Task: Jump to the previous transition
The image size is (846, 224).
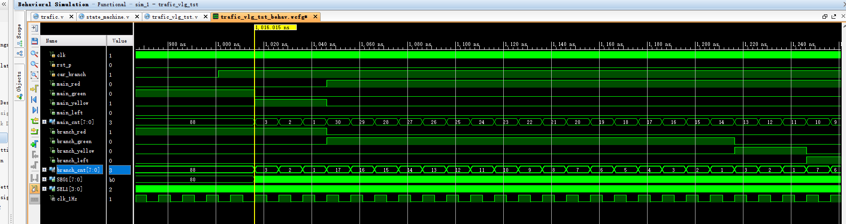Action: (x=35, y=121)
